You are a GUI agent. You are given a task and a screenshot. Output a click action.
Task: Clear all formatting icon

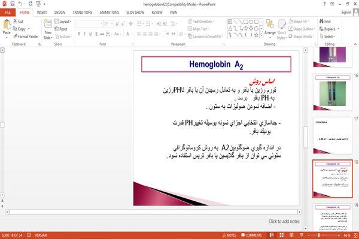point(130,24)
